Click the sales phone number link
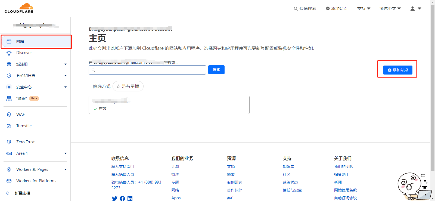 tap(136, 185)
